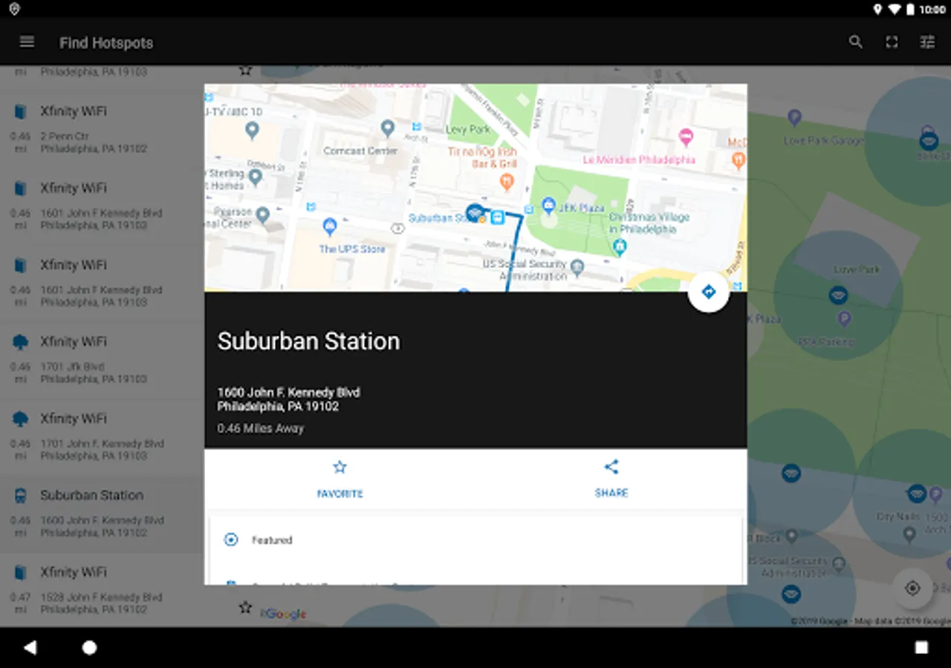Tap Le Méridien Philadelphia pin on map

[686, 137]
